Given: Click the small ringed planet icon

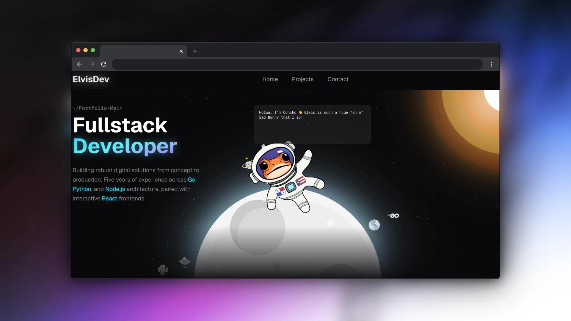Looking at the screenshot, I should point(247,163).
